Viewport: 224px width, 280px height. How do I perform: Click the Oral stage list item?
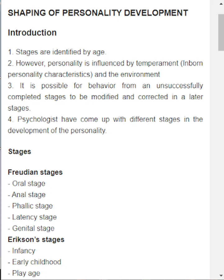coord(27,184)
